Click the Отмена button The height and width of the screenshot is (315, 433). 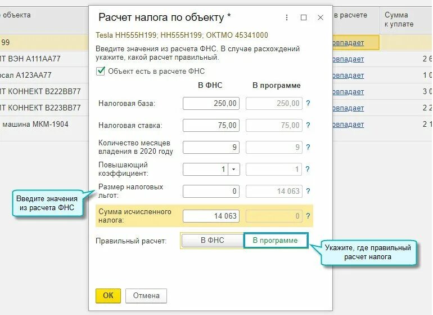146,296
